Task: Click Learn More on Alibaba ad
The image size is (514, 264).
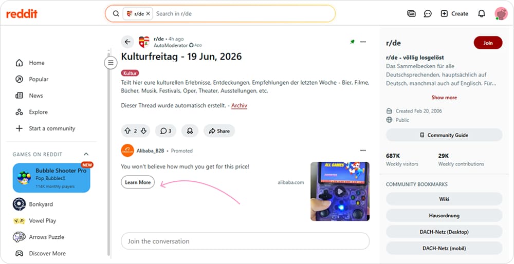Action: (138, 182)
